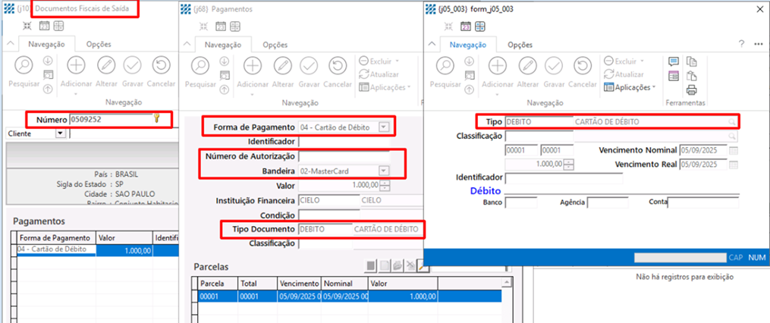Open calendar picker for Vencimento Nominal
The image size is (770, 323).
point(733,150)
